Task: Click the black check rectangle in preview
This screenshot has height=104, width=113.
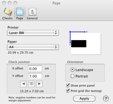Action: 79,44
